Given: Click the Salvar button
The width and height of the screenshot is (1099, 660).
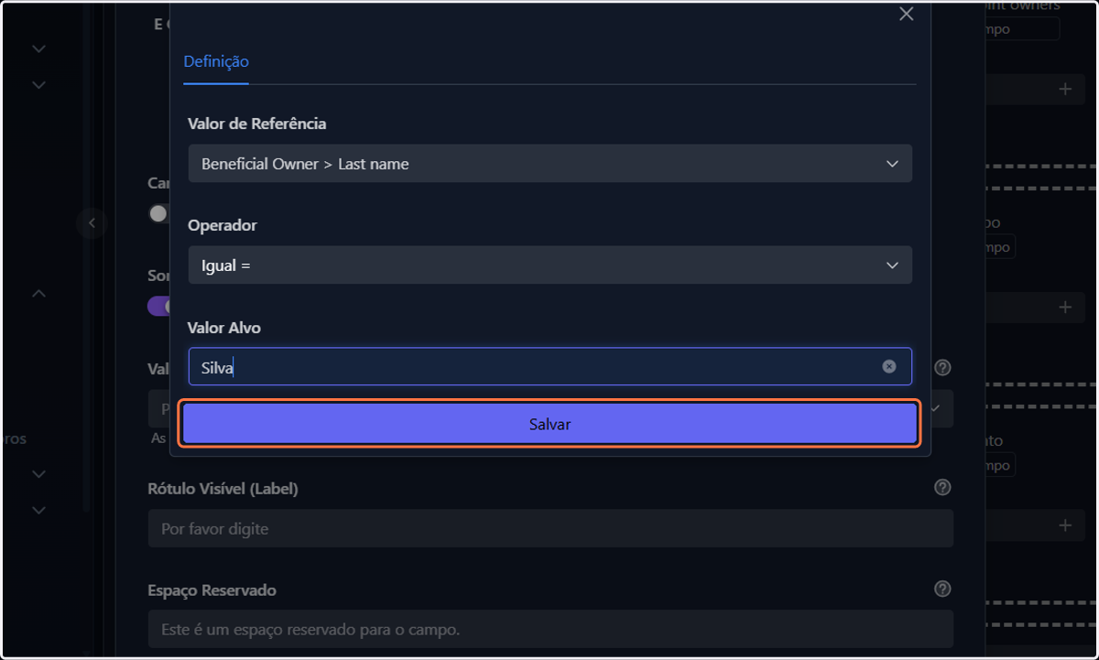Looking at the screenshot, I should [549, 424].
